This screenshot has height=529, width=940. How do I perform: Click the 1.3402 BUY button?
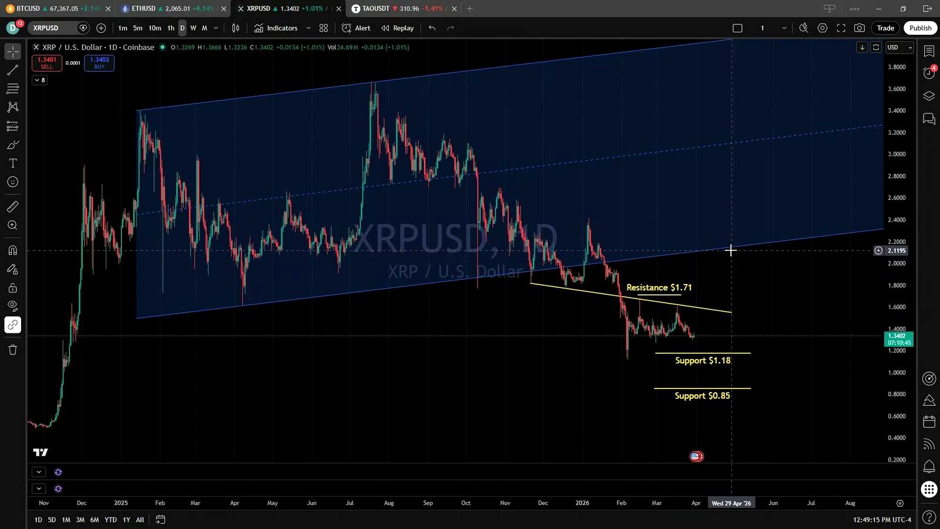(x=99, y=63)
